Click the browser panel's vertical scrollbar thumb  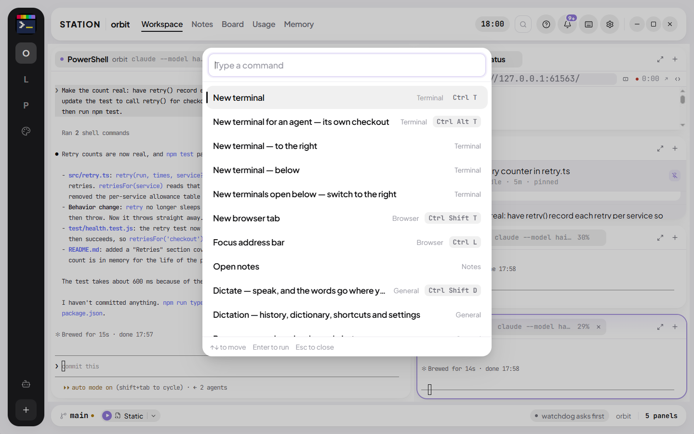tap(682, 99)
